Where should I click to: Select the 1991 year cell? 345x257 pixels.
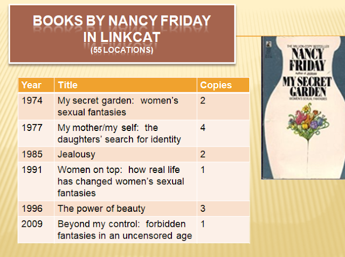(x=36, y=182)
